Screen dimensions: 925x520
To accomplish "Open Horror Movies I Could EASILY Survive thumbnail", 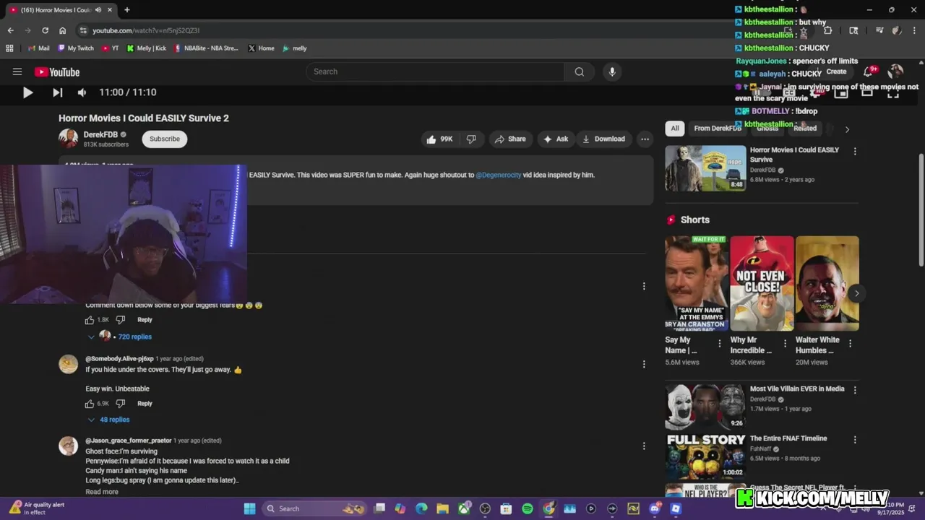I will 705,168.
